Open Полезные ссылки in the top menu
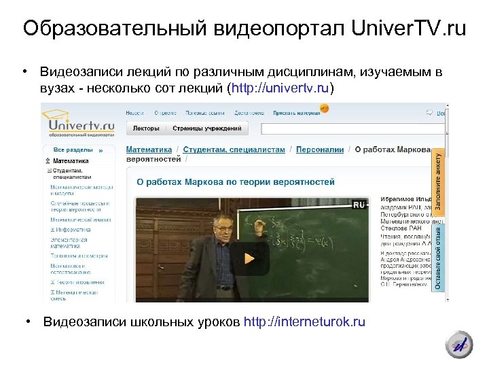Image resolution: width=489 pixels, height=367 pixels. point(205,113)
